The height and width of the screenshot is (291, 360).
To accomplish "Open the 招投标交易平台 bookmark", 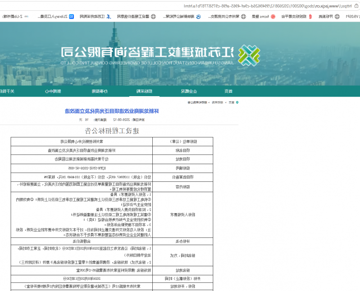I will tap(296, 17).
